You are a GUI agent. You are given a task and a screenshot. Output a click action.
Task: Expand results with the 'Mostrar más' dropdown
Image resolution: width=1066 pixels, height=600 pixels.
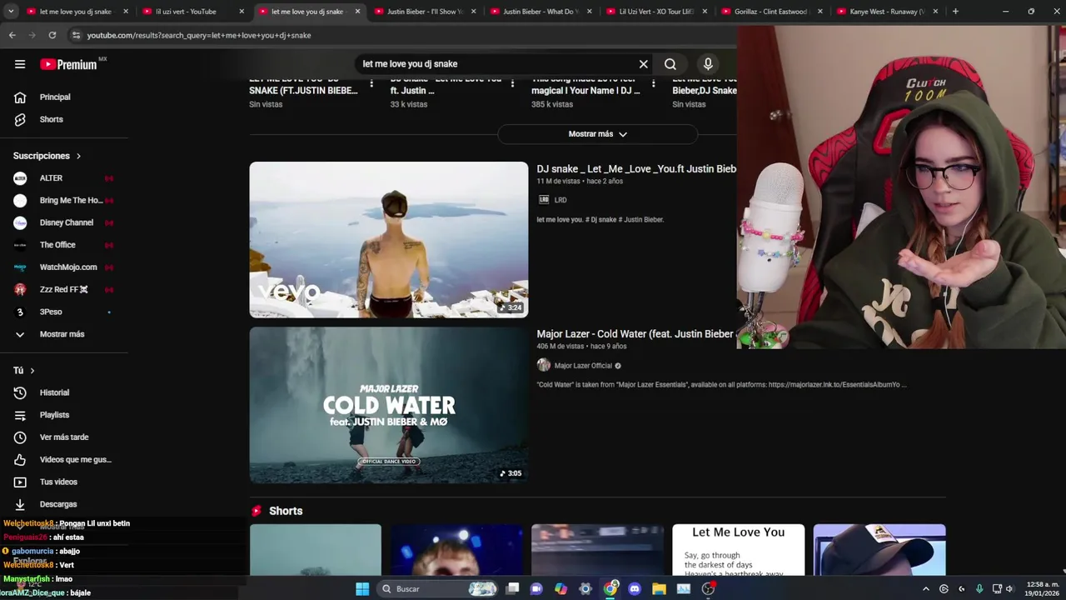597,134
